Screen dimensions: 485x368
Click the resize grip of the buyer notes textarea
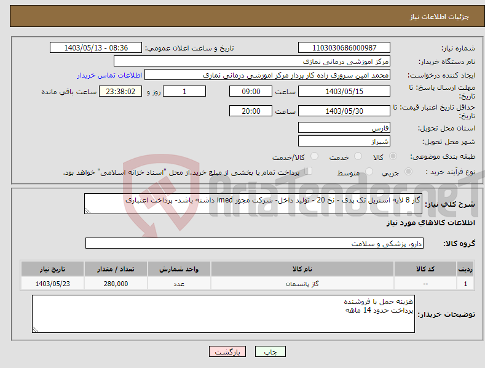coord(36,329)
